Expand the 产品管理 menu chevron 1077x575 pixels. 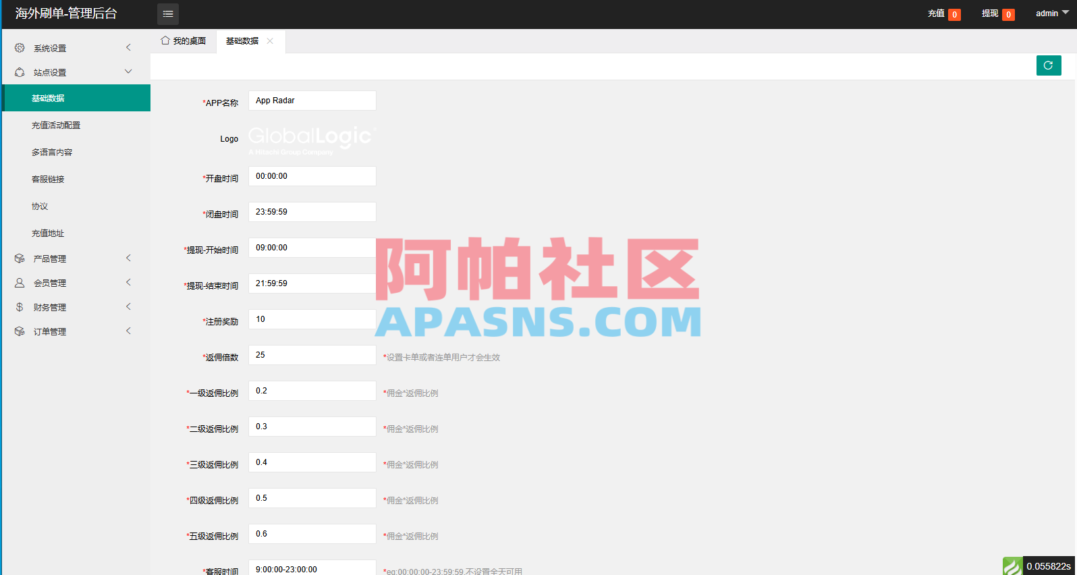pyautogui.click(x=128, y=258)
